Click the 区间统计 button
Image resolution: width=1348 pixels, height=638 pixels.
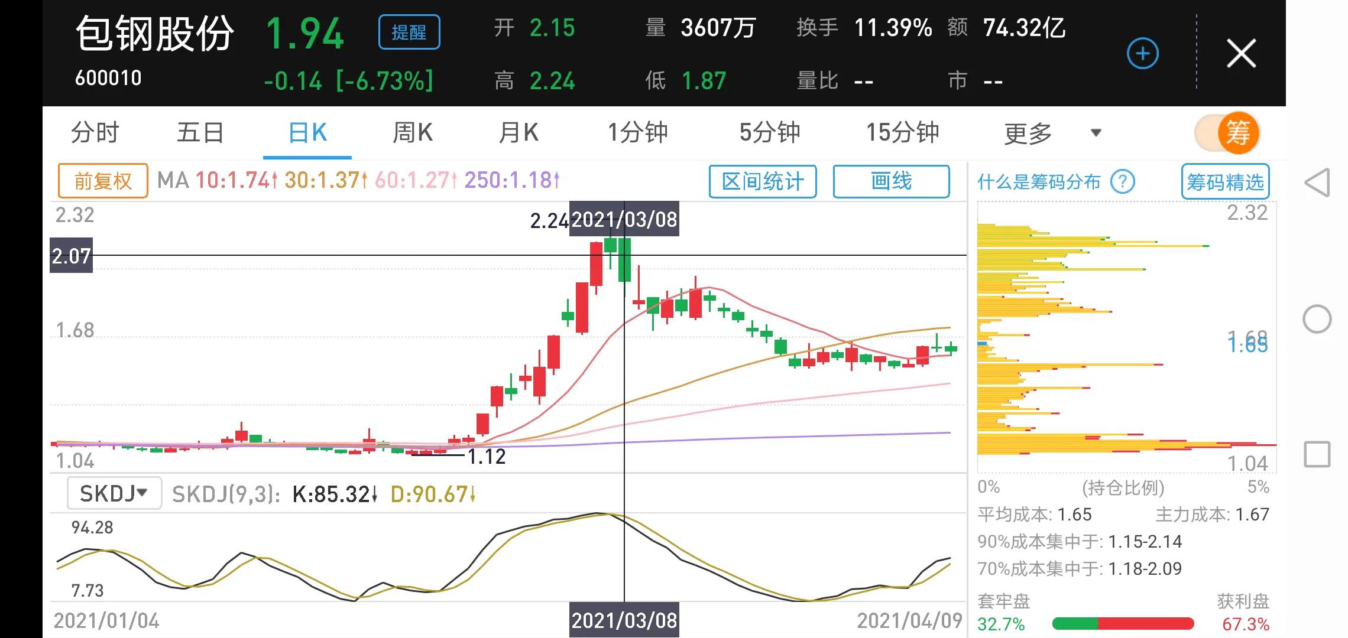[762, 181]
